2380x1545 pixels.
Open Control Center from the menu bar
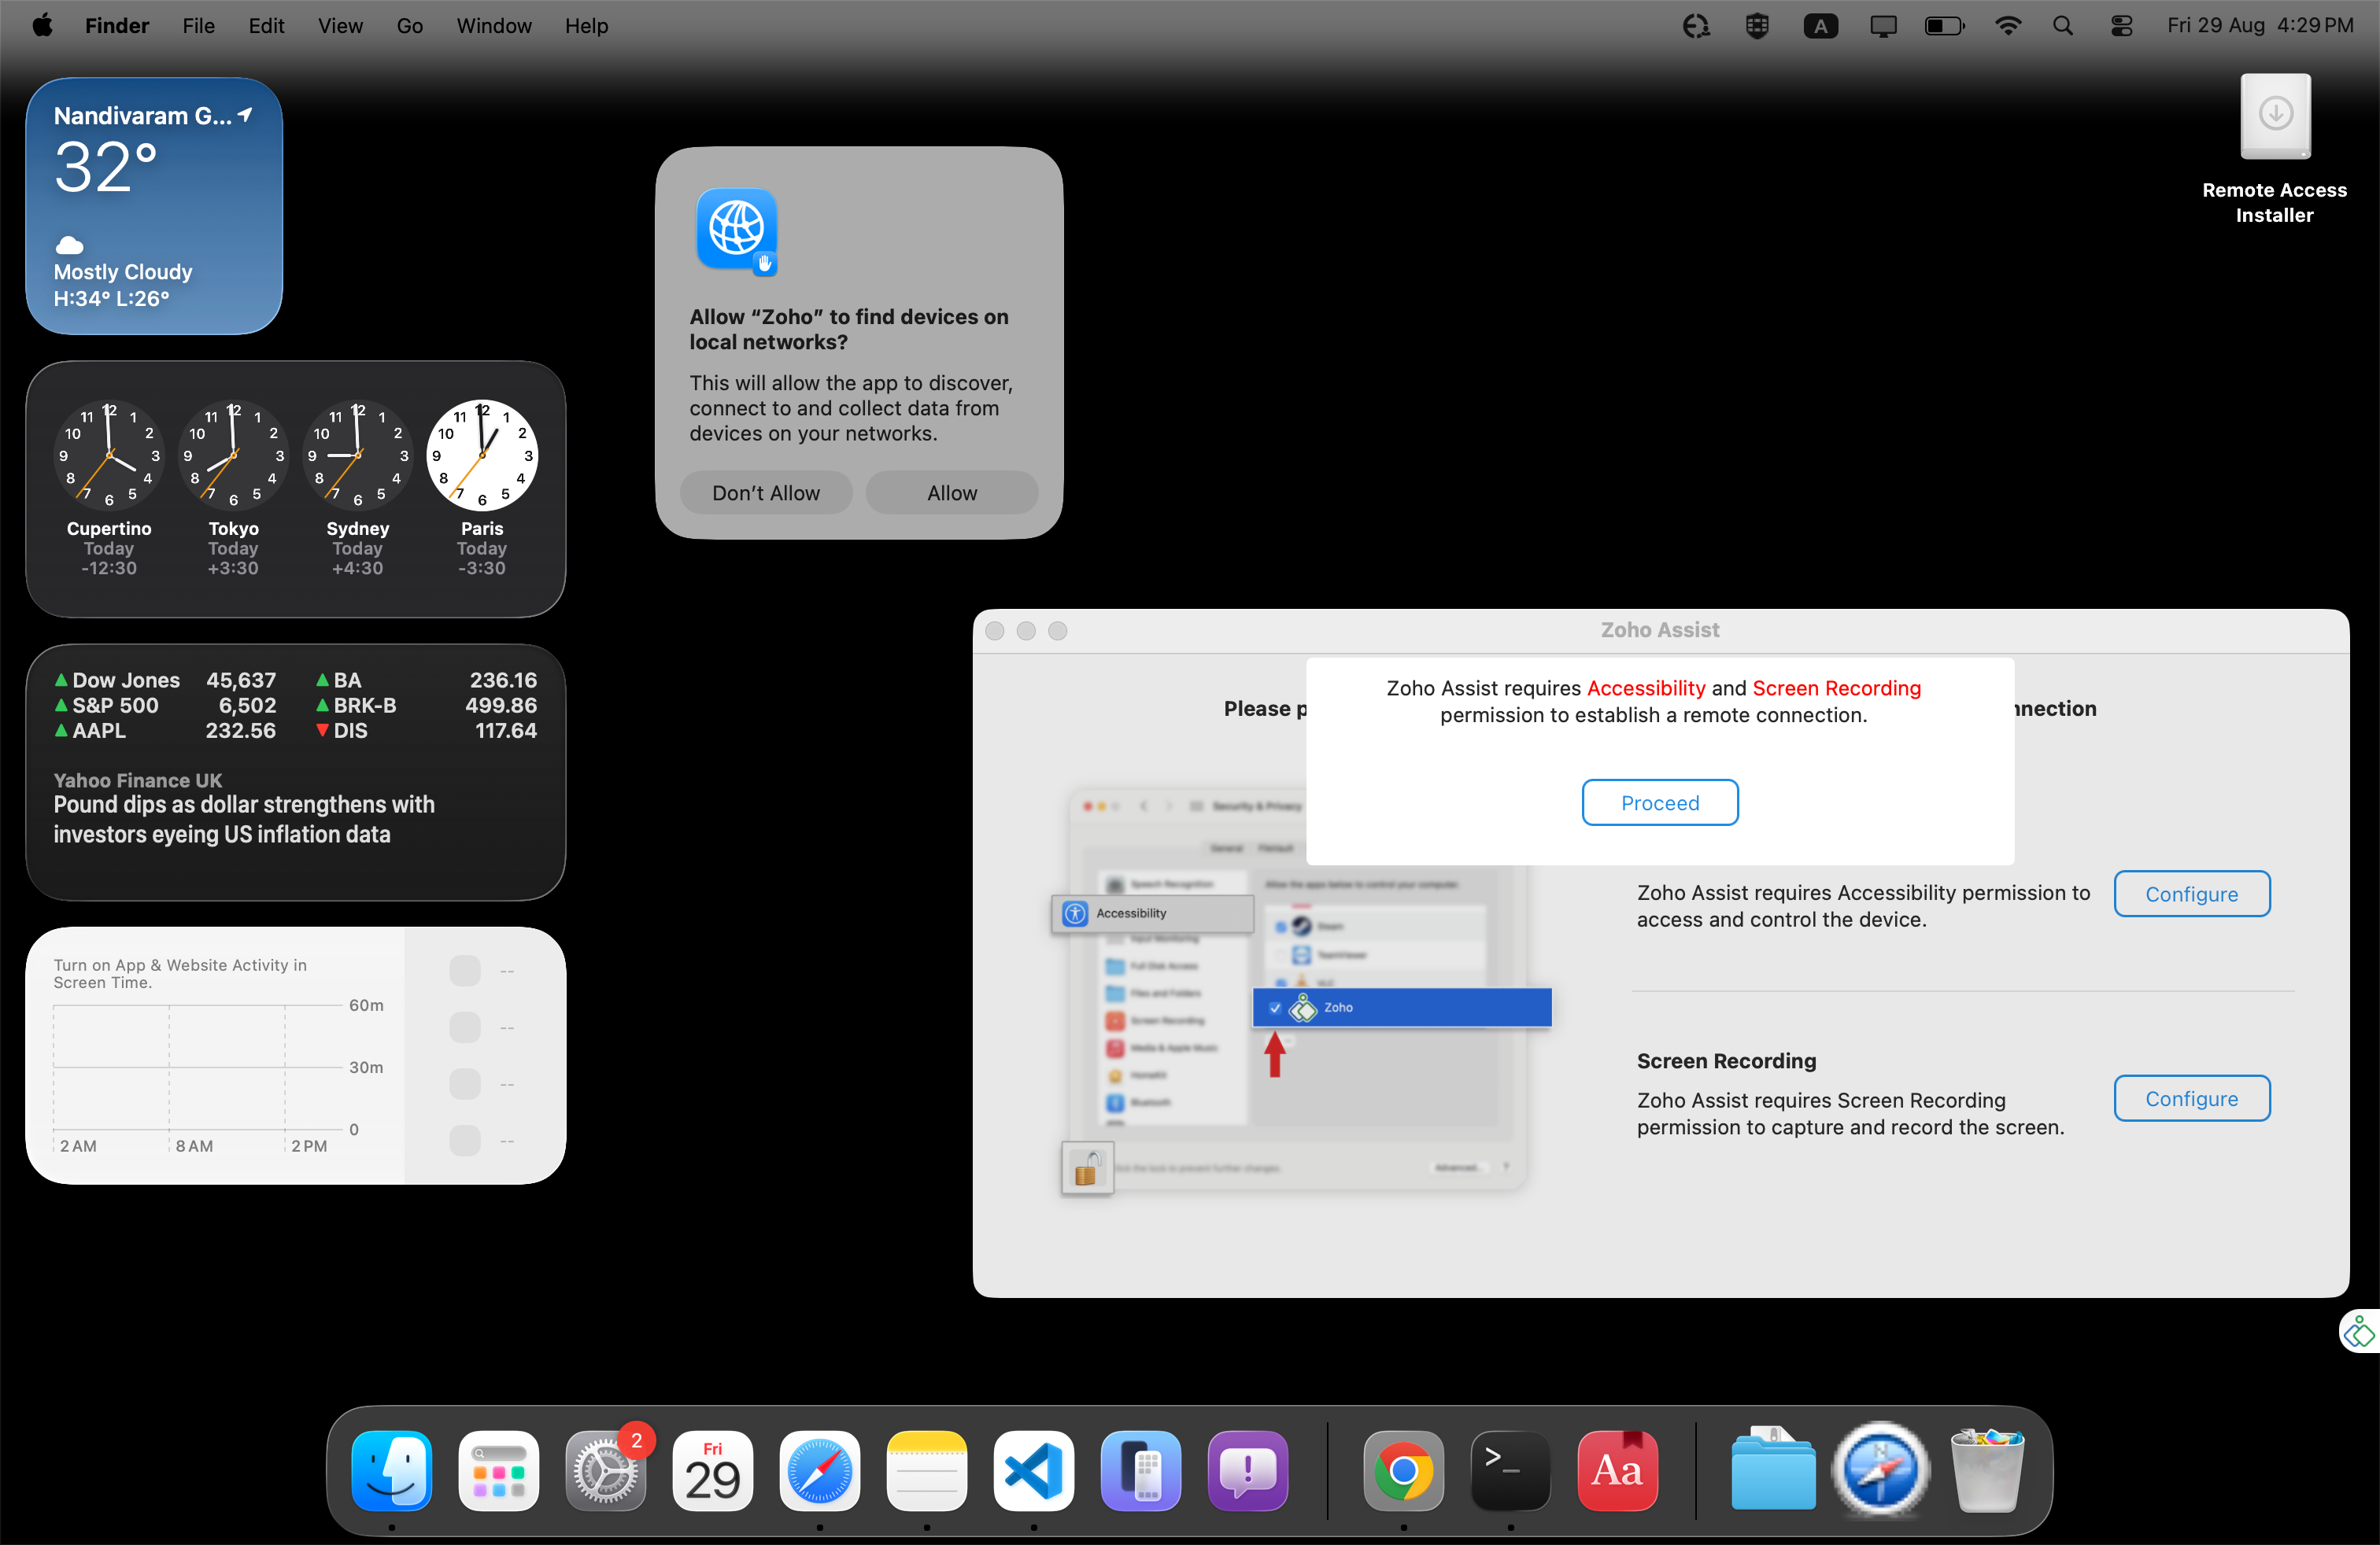(2121, 25)
